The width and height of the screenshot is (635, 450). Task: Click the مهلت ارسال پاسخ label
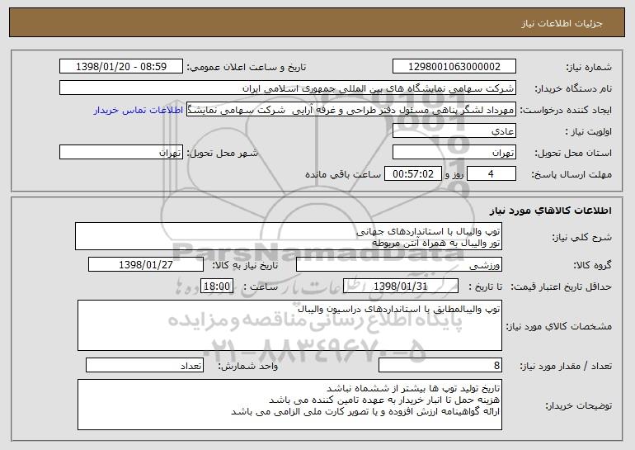(x=571, y=175)
